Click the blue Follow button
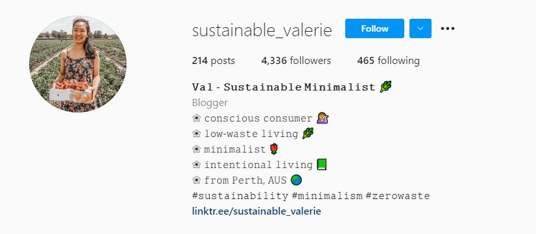The width and height of the screenshot is (536, 234). 374,28
